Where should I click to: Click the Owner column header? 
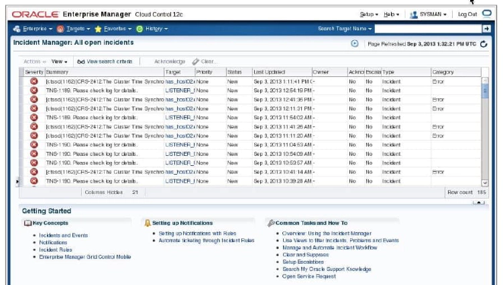tap(329, 72)
